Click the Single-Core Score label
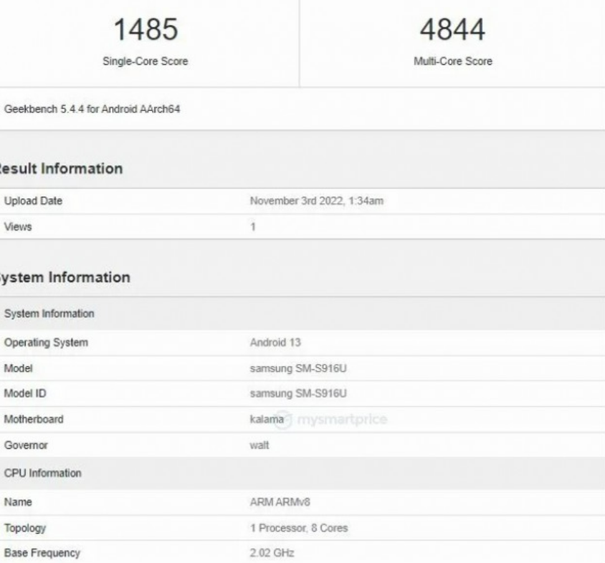Image resolution: width=605 pixels, height=563 pixels. [x=145, y=61]
